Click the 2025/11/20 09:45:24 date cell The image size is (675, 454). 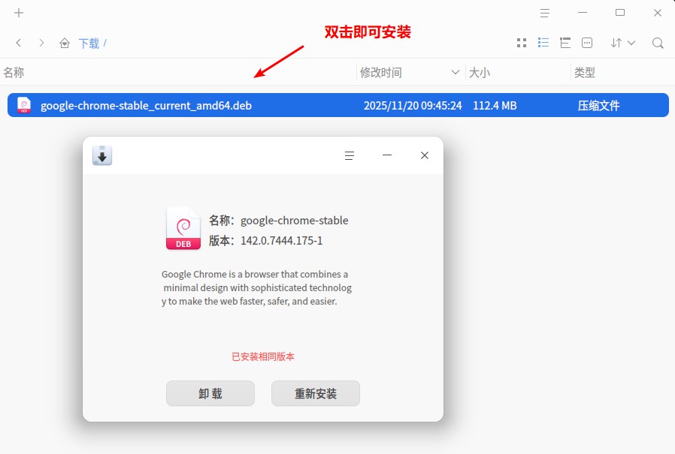coord(413,106)
